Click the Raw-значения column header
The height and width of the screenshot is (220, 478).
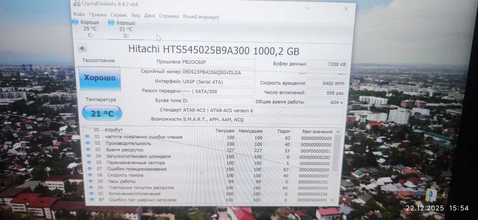point(317,131)
